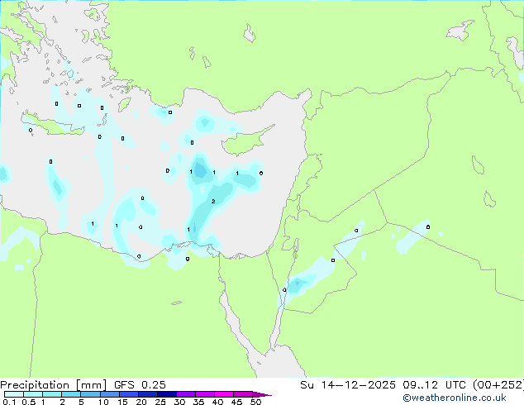Click the '09..12 UTC' time text
Image resolution: width=524 pixels, height=405 pixels.
434,385
